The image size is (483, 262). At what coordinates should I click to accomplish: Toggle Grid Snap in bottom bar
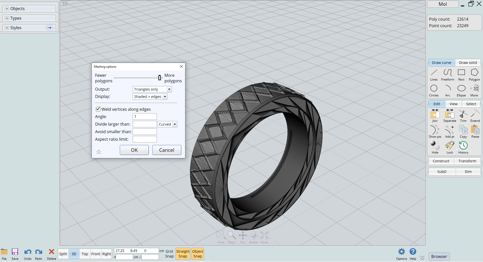(169, 254)
